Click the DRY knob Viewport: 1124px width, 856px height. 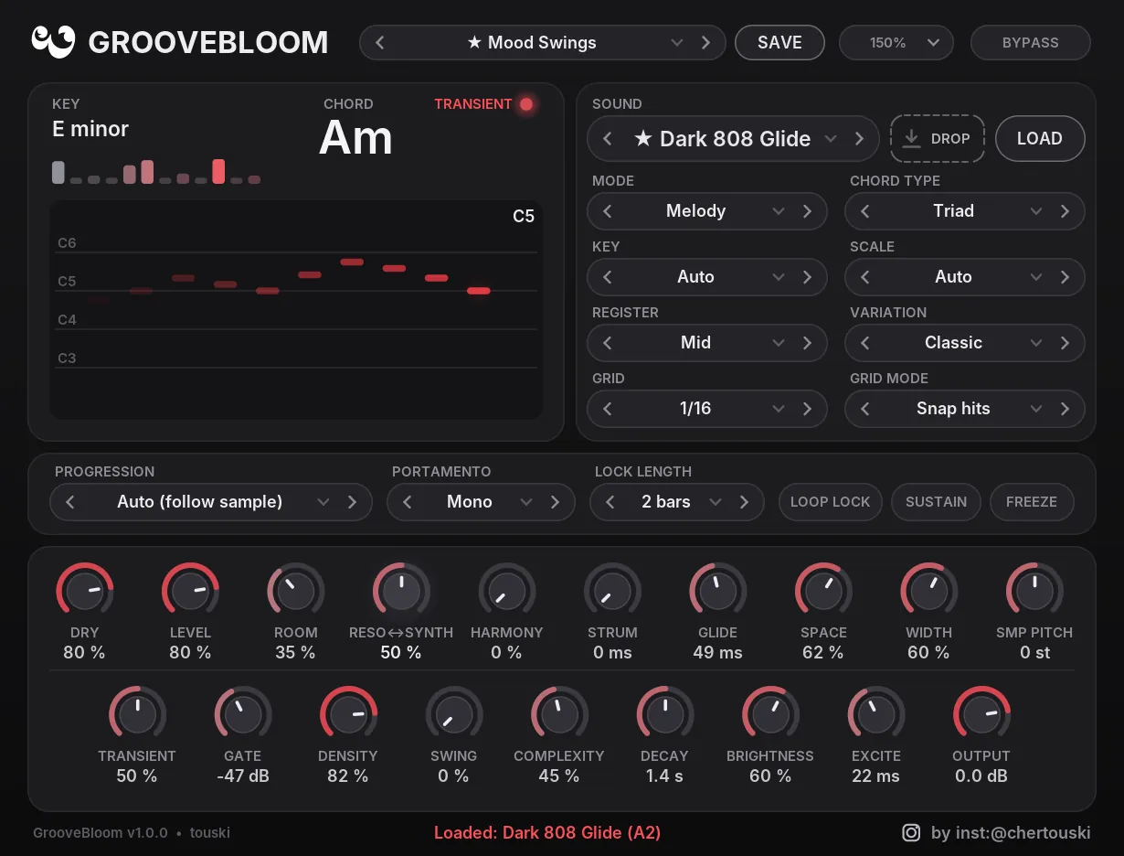point(85,591)
